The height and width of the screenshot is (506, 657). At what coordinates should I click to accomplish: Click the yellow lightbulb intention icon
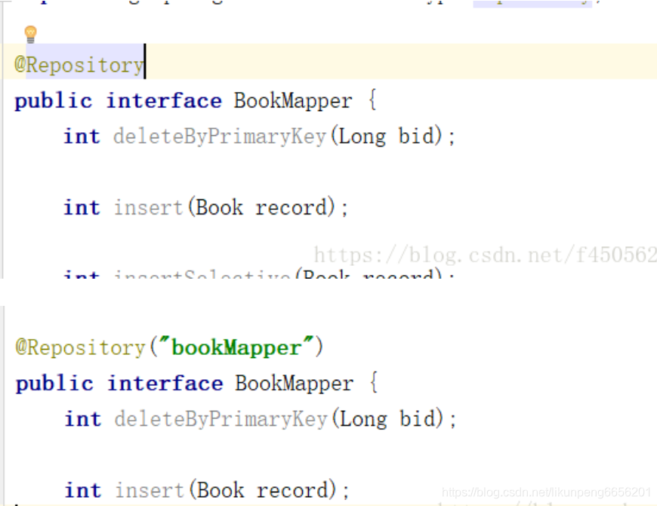tap(31, 34)
